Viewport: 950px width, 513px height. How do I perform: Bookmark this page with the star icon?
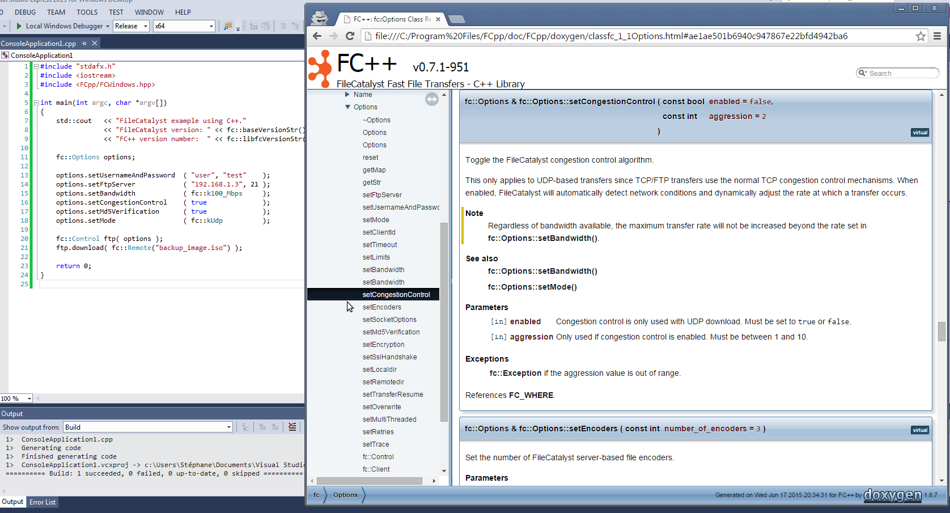click(921, 36)
